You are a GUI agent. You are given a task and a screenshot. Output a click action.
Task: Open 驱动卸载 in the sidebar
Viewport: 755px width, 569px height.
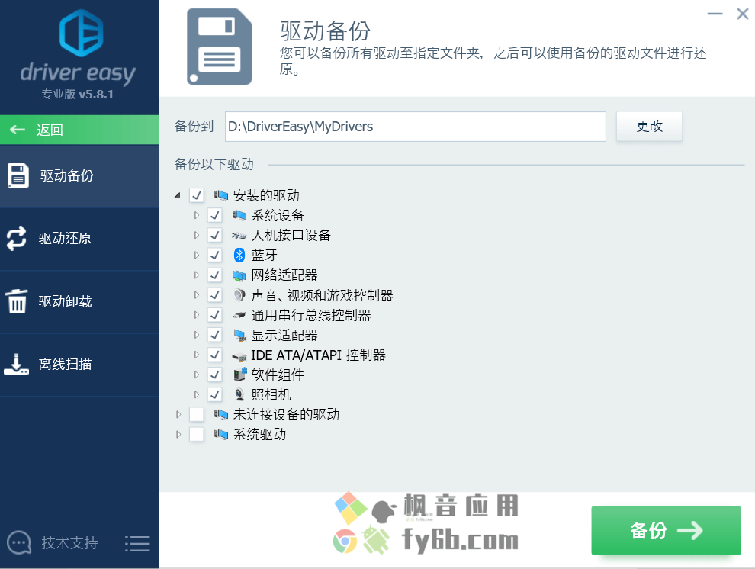click(79, 302)
